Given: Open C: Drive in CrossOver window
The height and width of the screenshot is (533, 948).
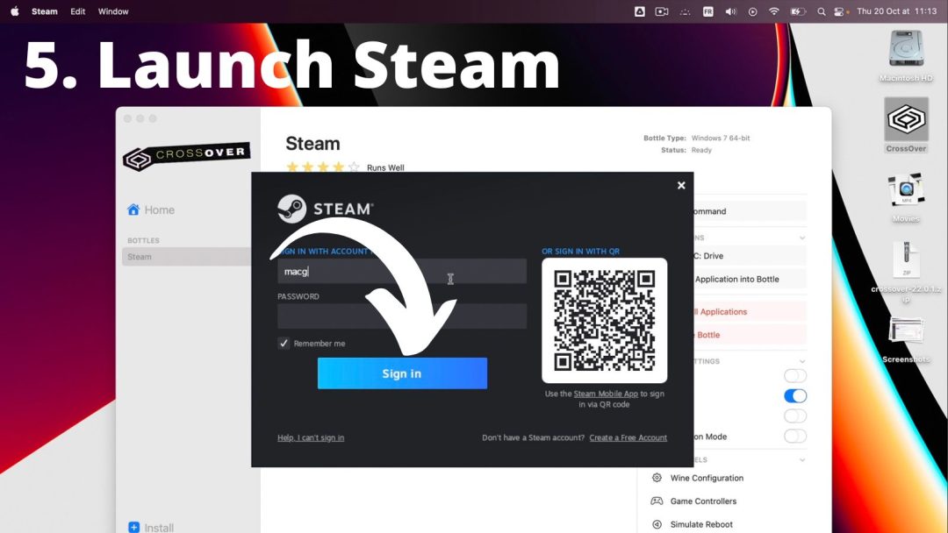Looking at the screenshot, I should (x=750, y=256).
